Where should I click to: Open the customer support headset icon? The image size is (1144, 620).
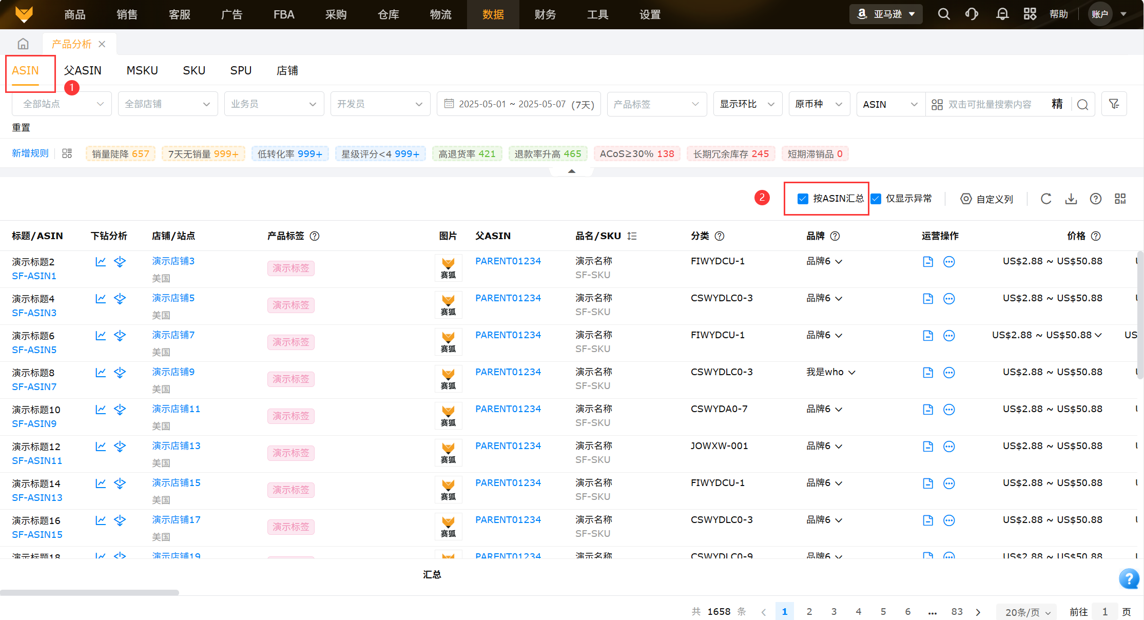(x=972, y=14)
